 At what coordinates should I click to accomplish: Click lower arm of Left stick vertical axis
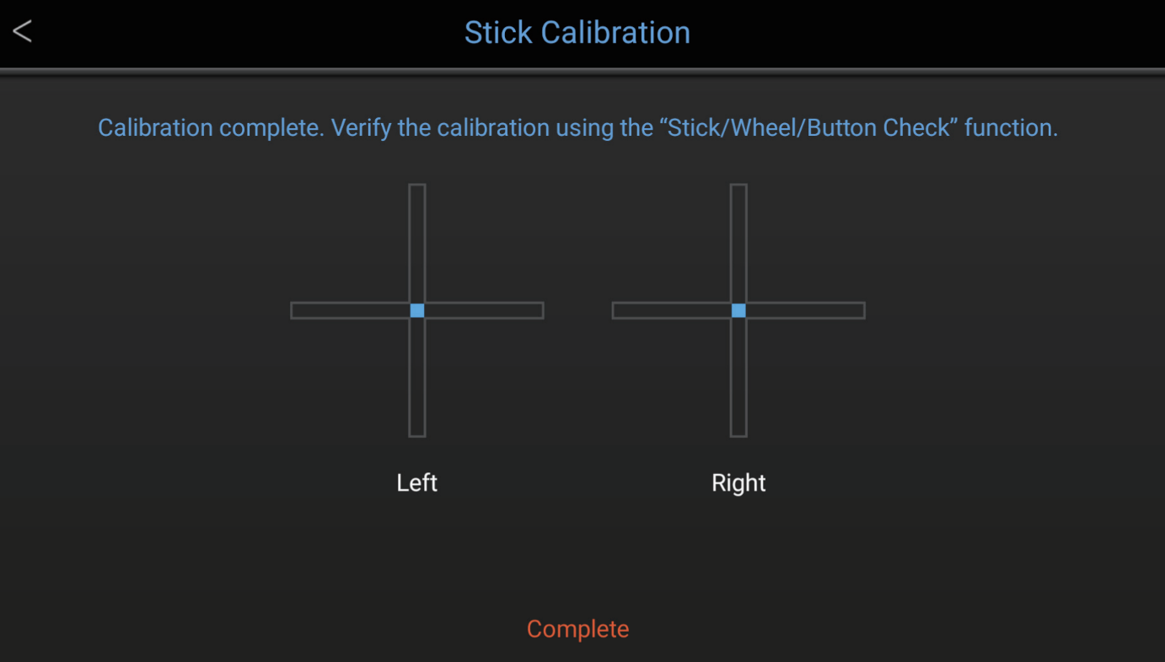(x=417, y=379)
